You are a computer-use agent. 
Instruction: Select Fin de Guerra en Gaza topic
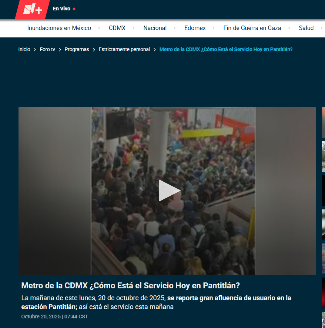(252, 28)
